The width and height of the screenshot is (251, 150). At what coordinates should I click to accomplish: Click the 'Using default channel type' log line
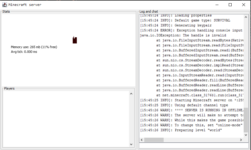184,105
